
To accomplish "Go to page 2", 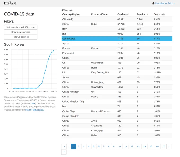I will point(79,147).
